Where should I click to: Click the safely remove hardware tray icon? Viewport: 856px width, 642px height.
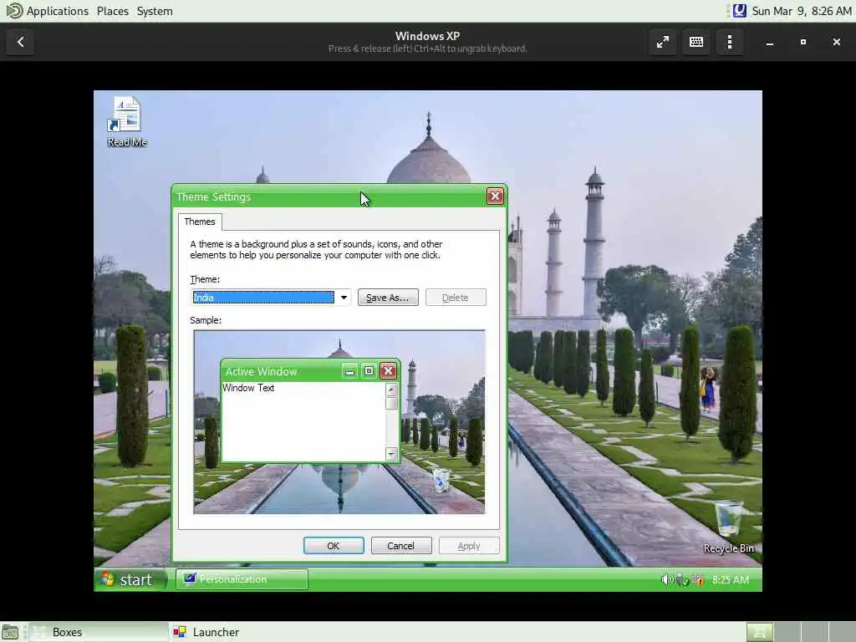point(681,580)
